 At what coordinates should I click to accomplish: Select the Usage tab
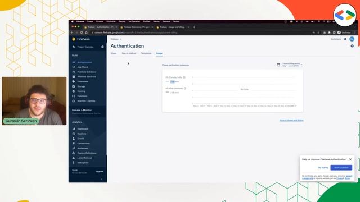pos(159,53)
